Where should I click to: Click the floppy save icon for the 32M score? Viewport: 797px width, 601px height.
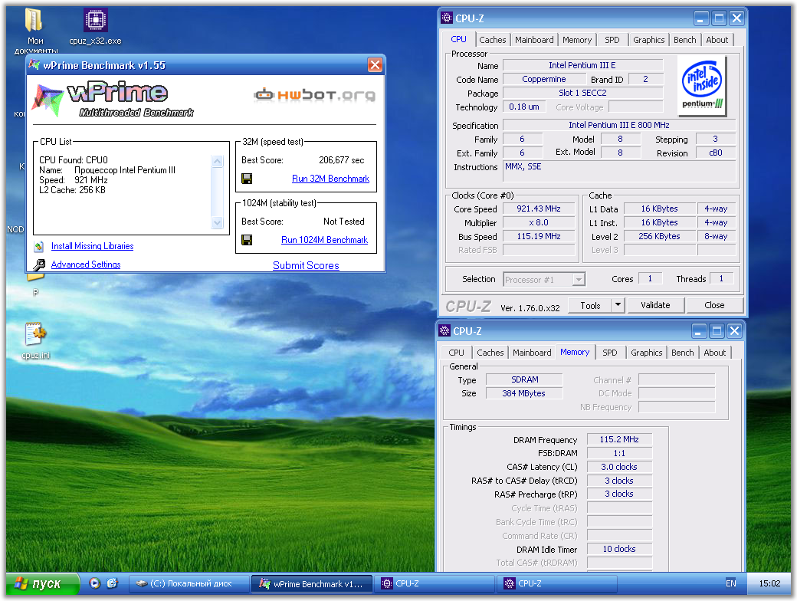pos(247,179)
